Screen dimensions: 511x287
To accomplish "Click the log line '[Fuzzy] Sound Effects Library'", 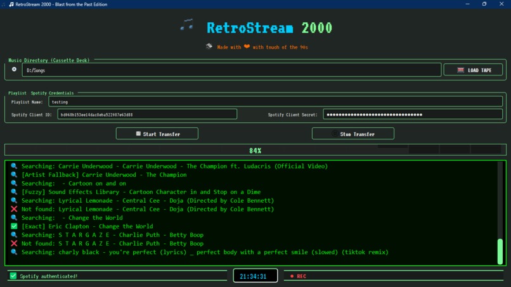I will pos(141,191).
